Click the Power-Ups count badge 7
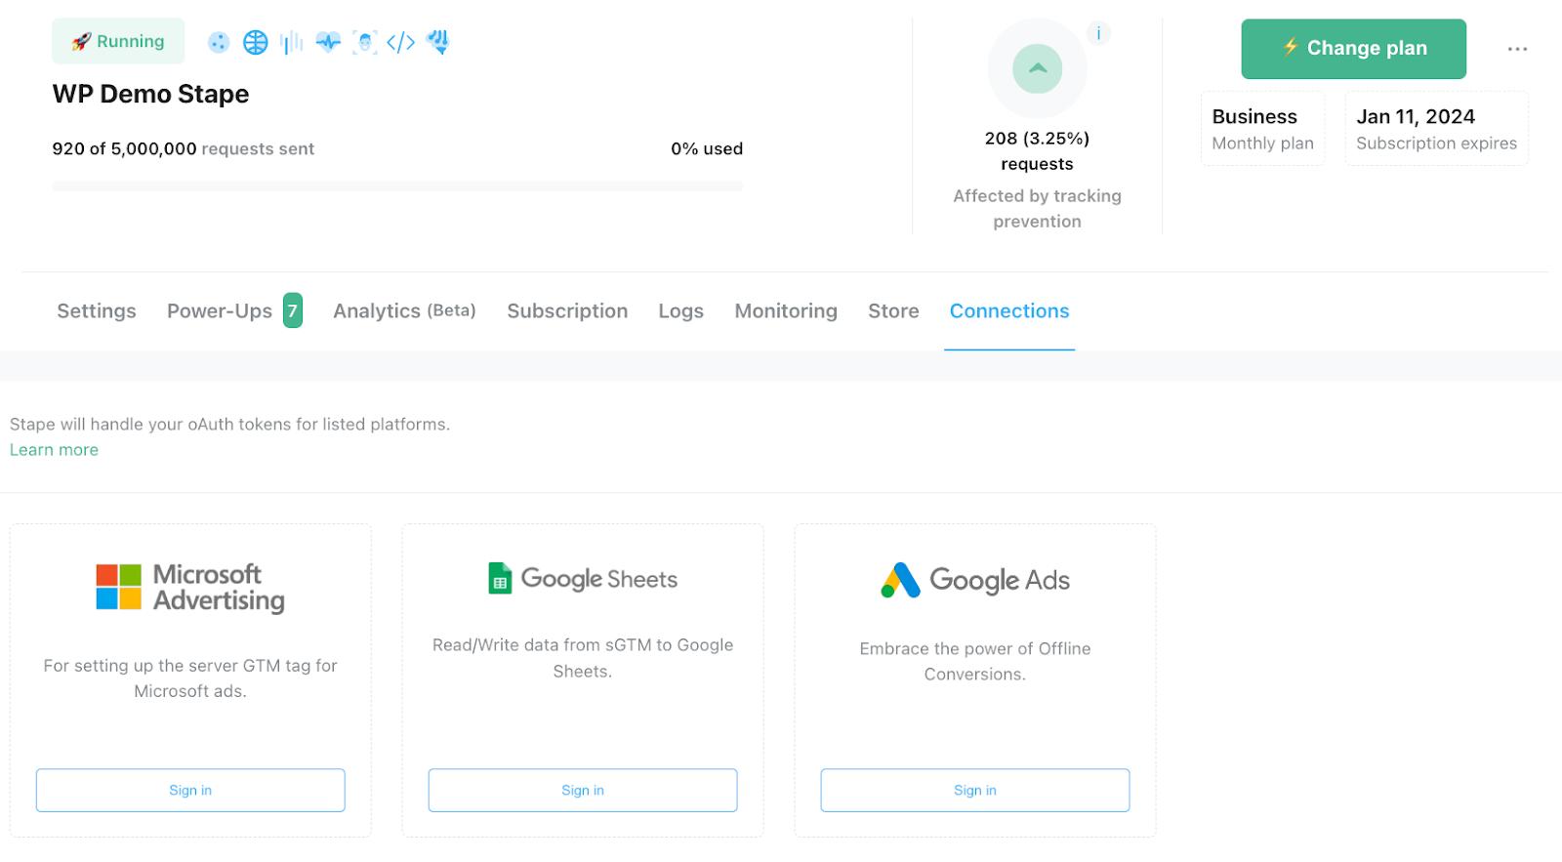This screenshot has width=1562, height=862. tap(293, 310)
